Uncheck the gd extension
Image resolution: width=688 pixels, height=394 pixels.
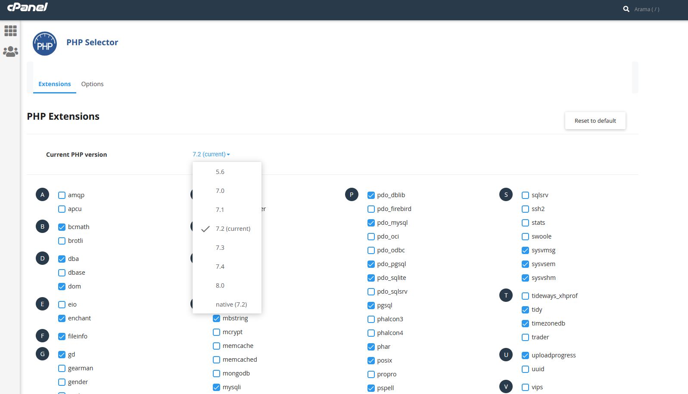pyautogui.click(x=62, y=354)
